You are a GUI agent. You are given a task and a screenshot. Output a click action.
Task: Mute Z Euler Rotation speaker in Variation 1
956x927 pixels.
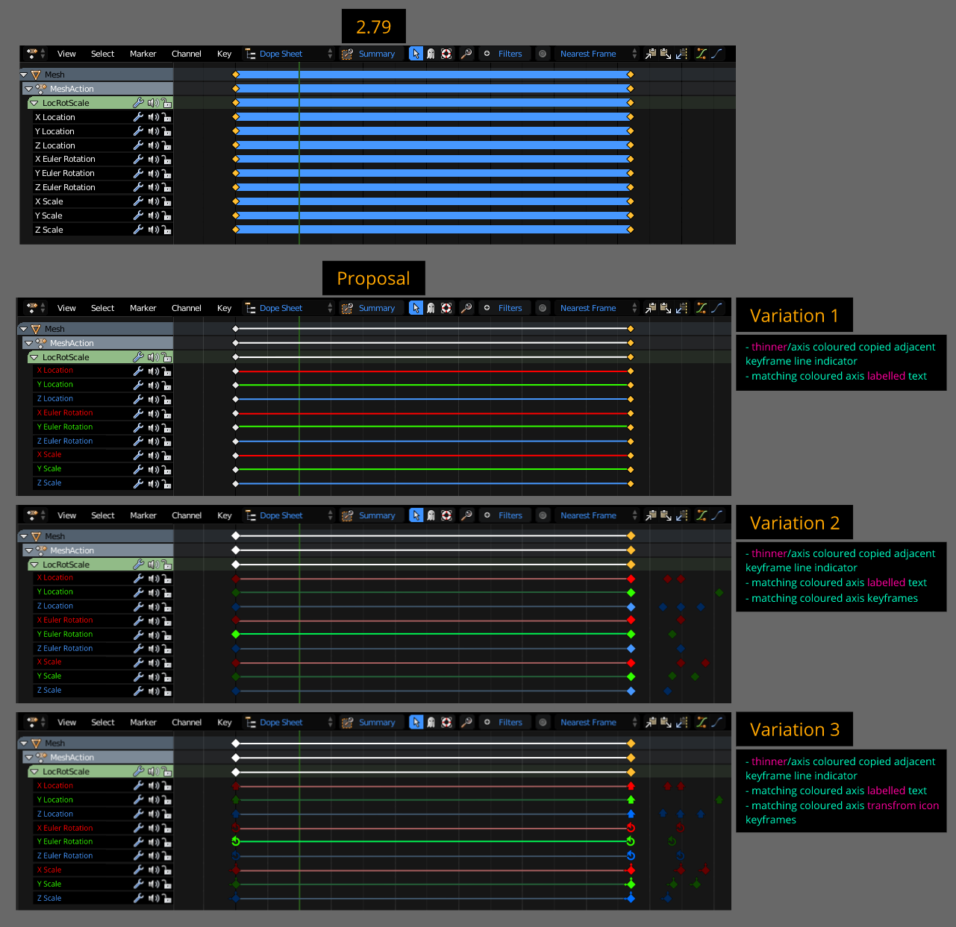coord(153,441)
